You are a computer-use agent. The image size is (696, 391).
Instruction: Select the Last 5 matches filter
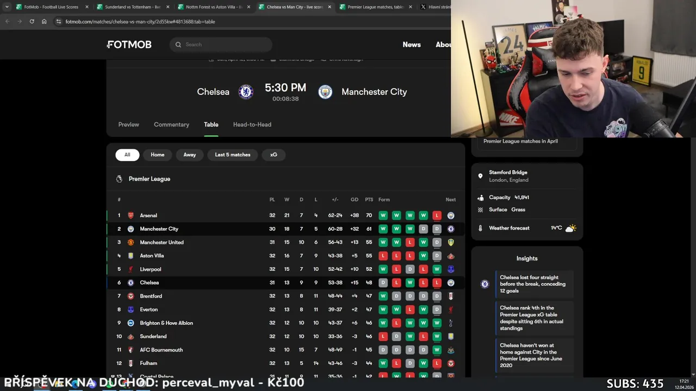click(x=233, y=155)
